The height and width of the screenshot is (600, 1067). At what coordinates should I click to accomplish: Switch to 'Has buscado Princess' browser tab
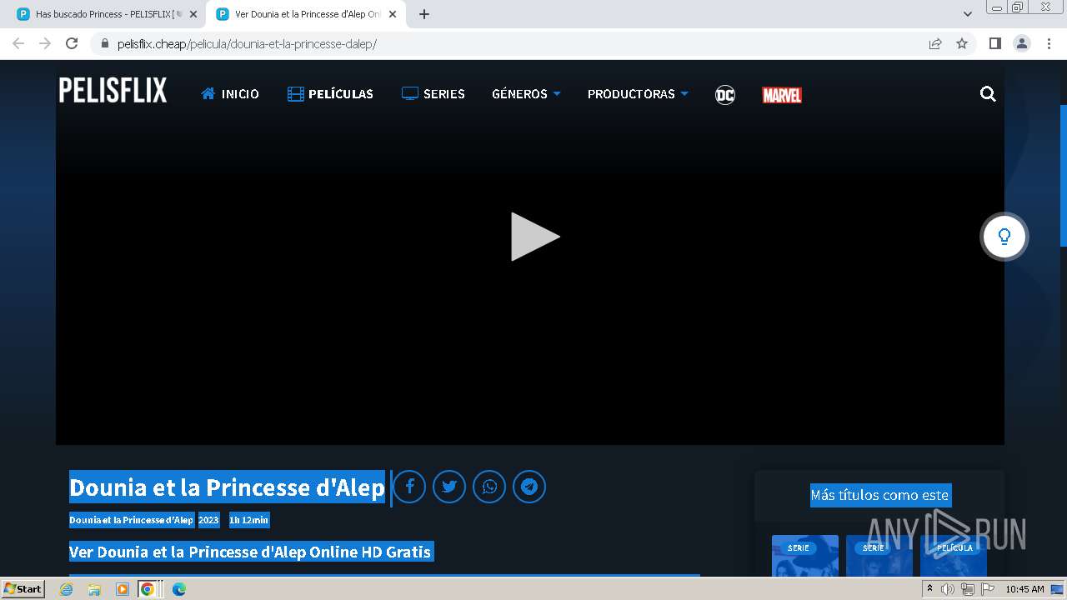pyautogui.click(x=106, y=14)
